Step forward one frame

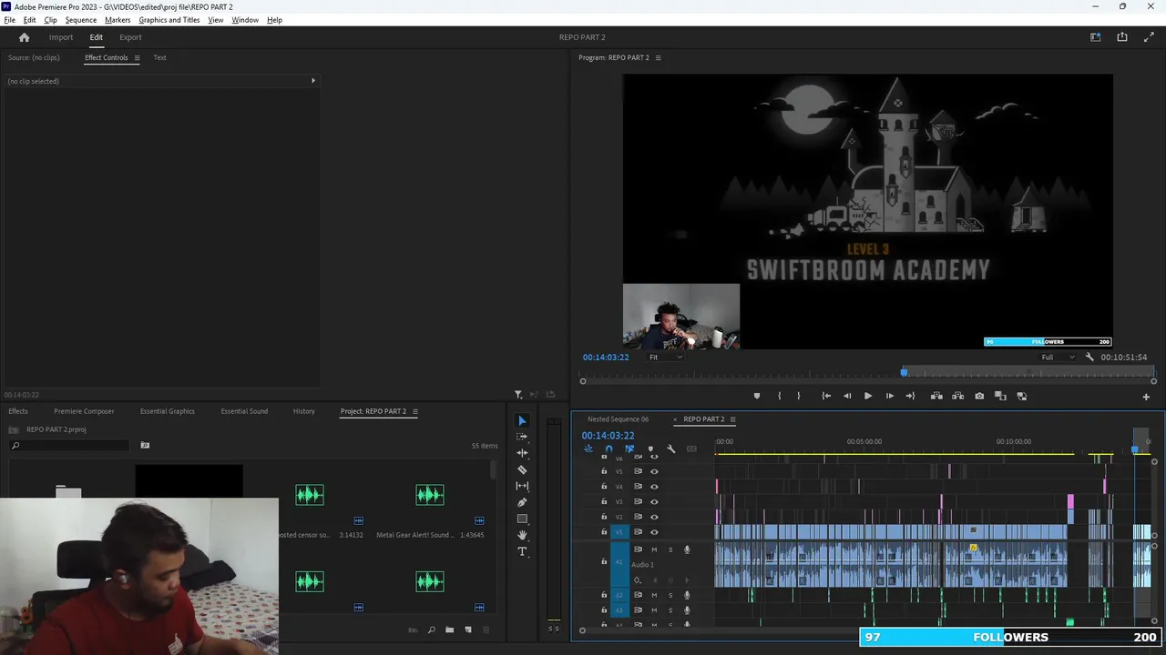pyautogui.click(x=889, y=396)
